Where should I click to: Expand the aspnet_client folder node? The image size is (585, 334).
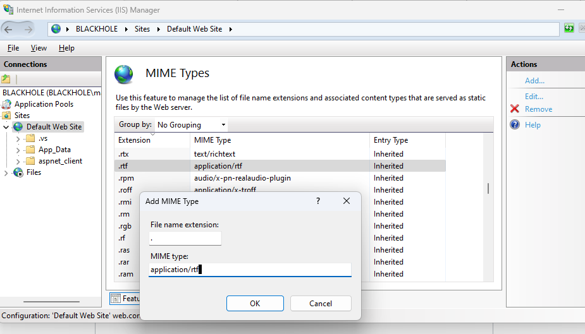(18, 161)
